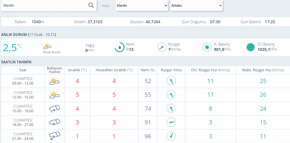Screen dimensions: 290x143
Task: Click the A. Basınç pressure circle icon
Action: 207,47
